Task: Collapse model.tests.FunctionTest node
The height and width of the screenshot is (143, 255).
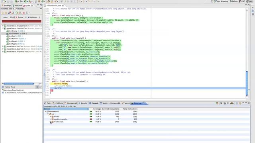Action: pyautogui.click(x=3, y=28)
